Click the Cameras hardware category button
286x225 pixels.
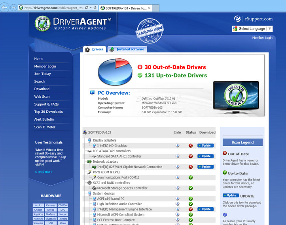[51, 205]
